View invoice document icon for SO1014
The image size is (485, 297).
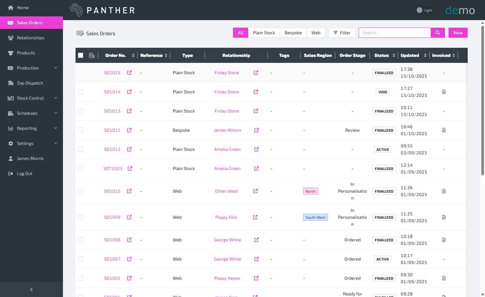pyautogui.click(x=444, y=92)
